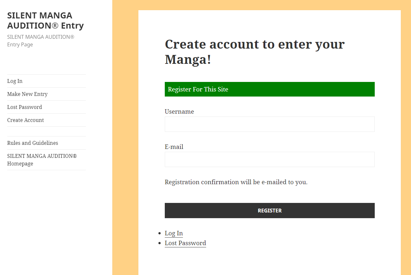
Task: Click the Lost Password link under Register
Action: tap(185, 243)
